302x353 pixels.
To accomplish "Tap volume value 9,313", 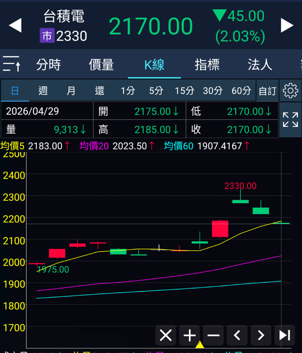I will [x=66, y=130].
